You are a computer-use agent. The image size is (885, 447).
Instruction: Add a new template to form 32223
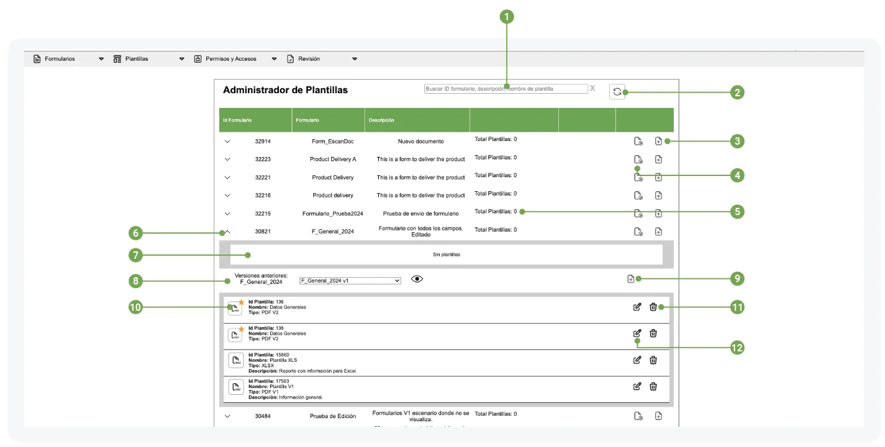click(658, 159)
